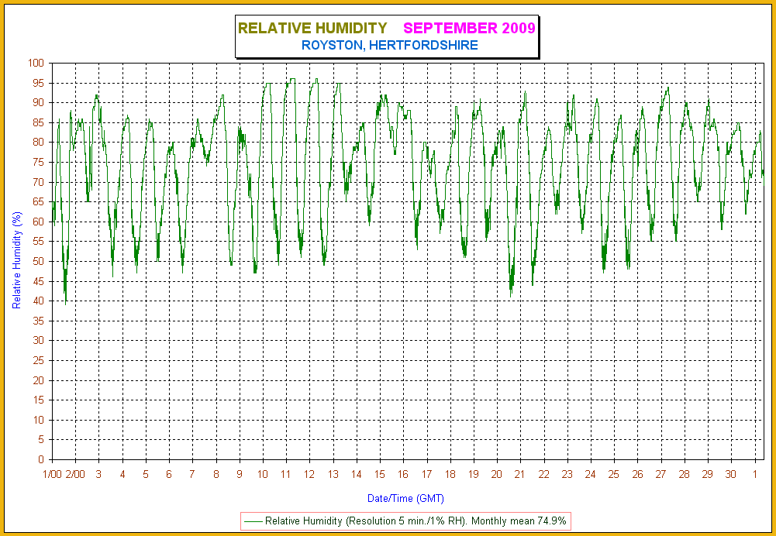
Task: Click the SEPTEMBER 2009 heading text
Action: [468, 29]
